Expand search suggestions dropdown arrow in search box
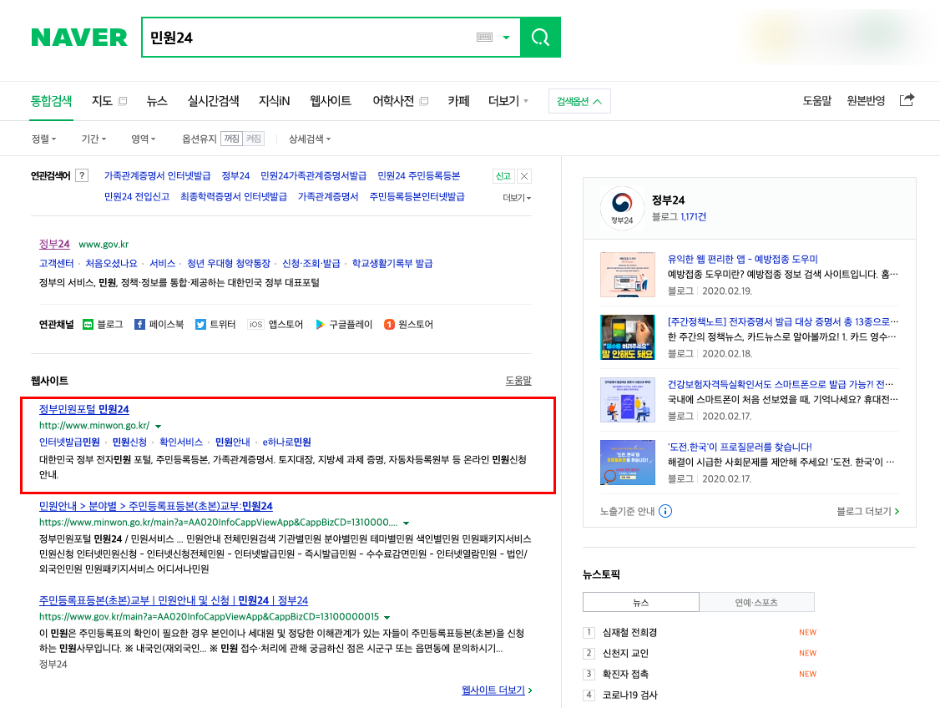The height and width of the screenshot is (708, 940). pos(507,38)
